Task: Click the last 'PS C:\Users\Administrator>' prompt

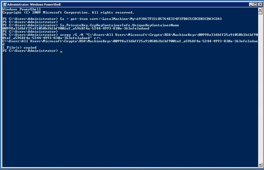Action: [30, 51]
